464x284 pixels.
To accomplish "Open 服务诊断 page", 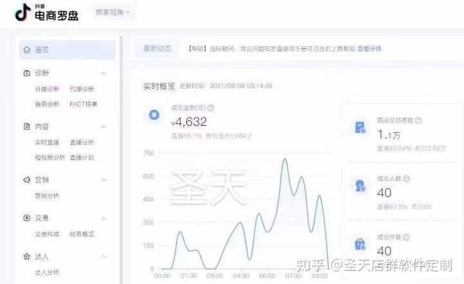I will tap(47, 104).
